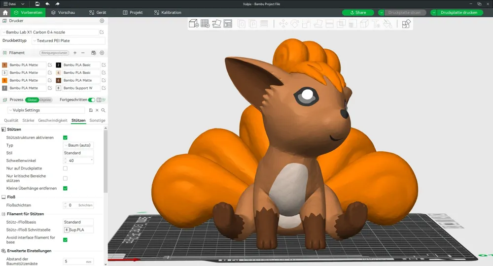493x266 pixels.
Task: Add a filament with plus icon
Action: (75, 53)
